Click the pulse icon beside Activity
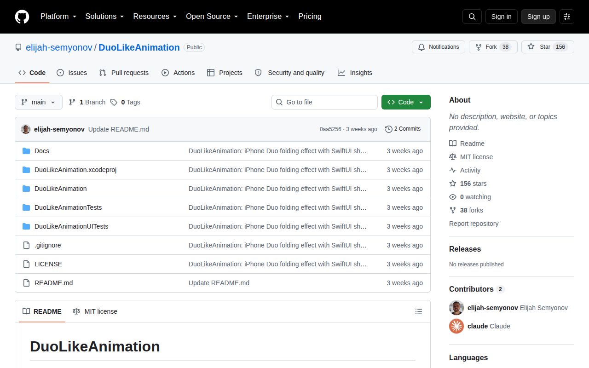The height and width of the screenshot is (368, 589). (453, 170)
